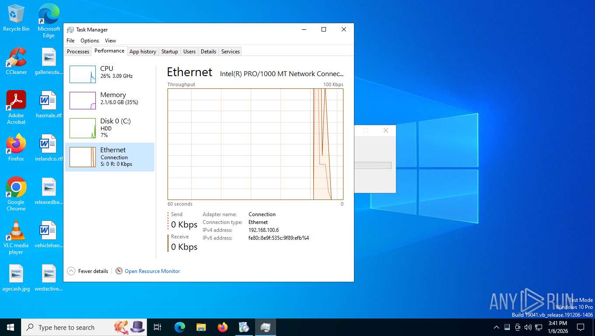This screenshot has height=336, width=595.
Task: Switch to the Users tab
Action: click(x=189, y=52)
